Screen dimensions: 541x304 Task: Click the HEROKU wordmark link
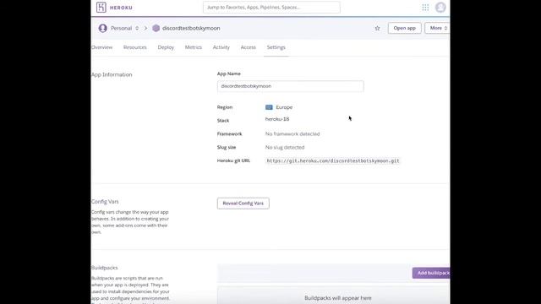[x=121, y=8]
